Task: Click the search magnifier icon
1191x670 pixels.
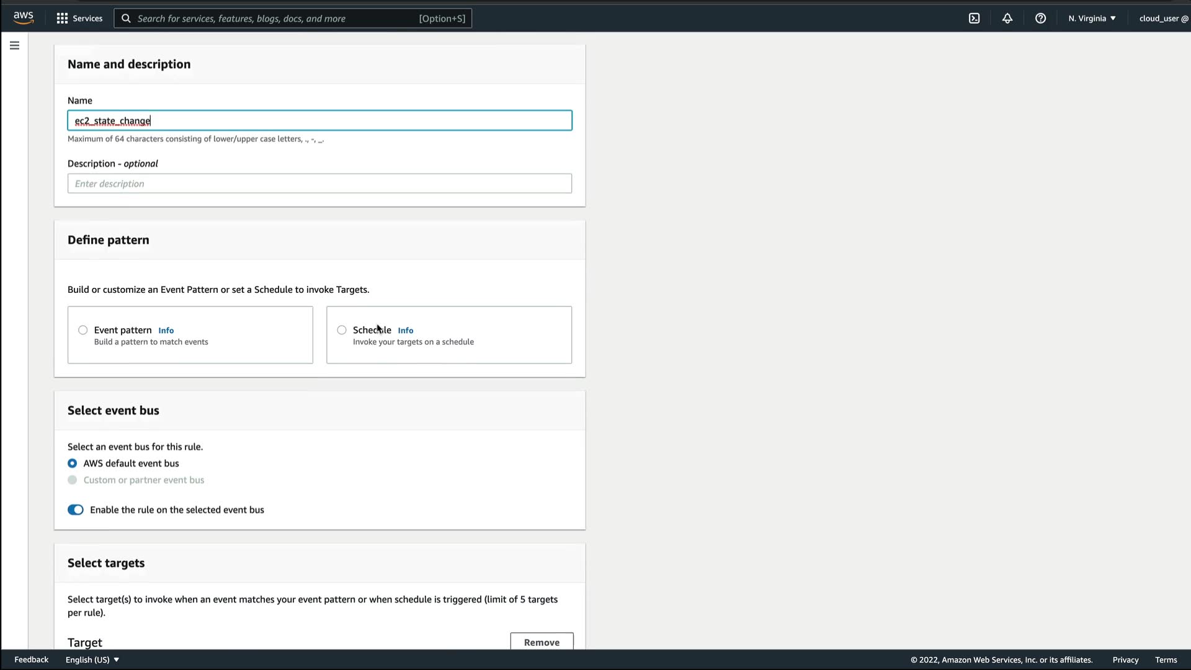Action: pyautogui.click(x=126, y=19)
